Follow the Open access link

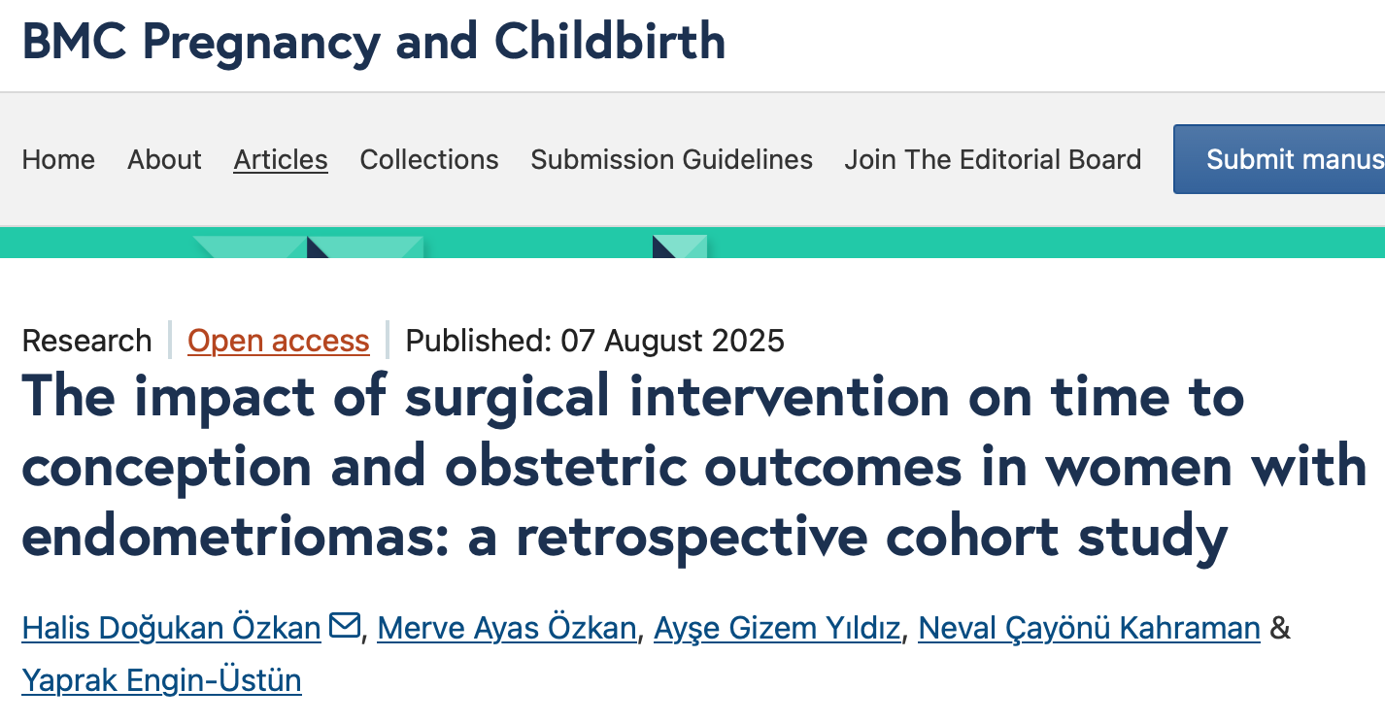click(x=279, y=341)
